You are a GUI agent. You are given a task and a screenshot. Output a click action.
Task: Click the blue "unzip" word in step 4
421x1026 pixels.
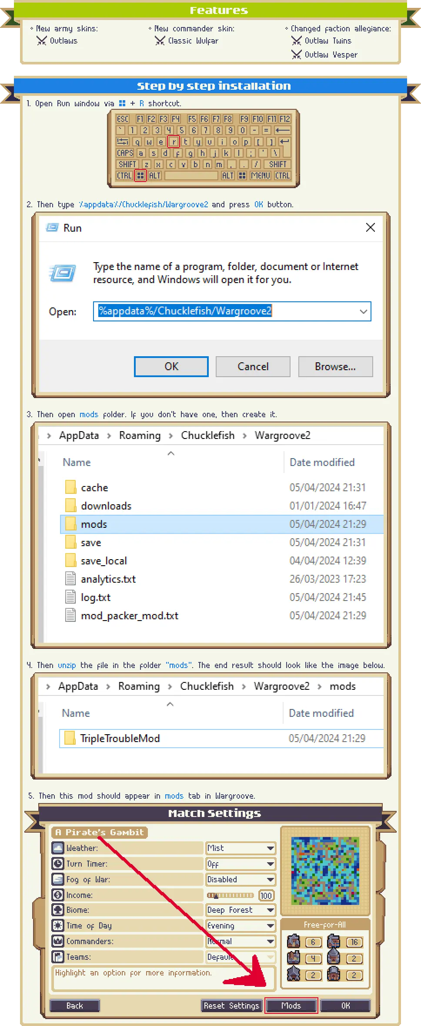pos(67,665)
